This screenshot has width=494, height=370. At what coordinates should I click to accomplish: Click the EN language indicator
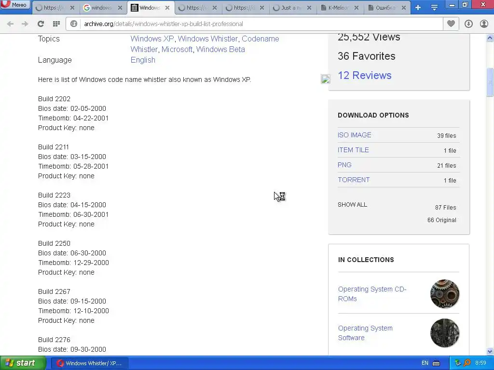(x=425, y=363)
